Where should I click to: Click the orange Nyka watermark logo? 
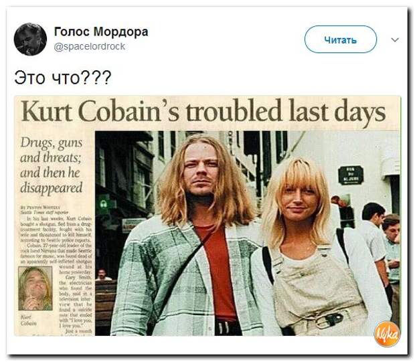[387, 334]
